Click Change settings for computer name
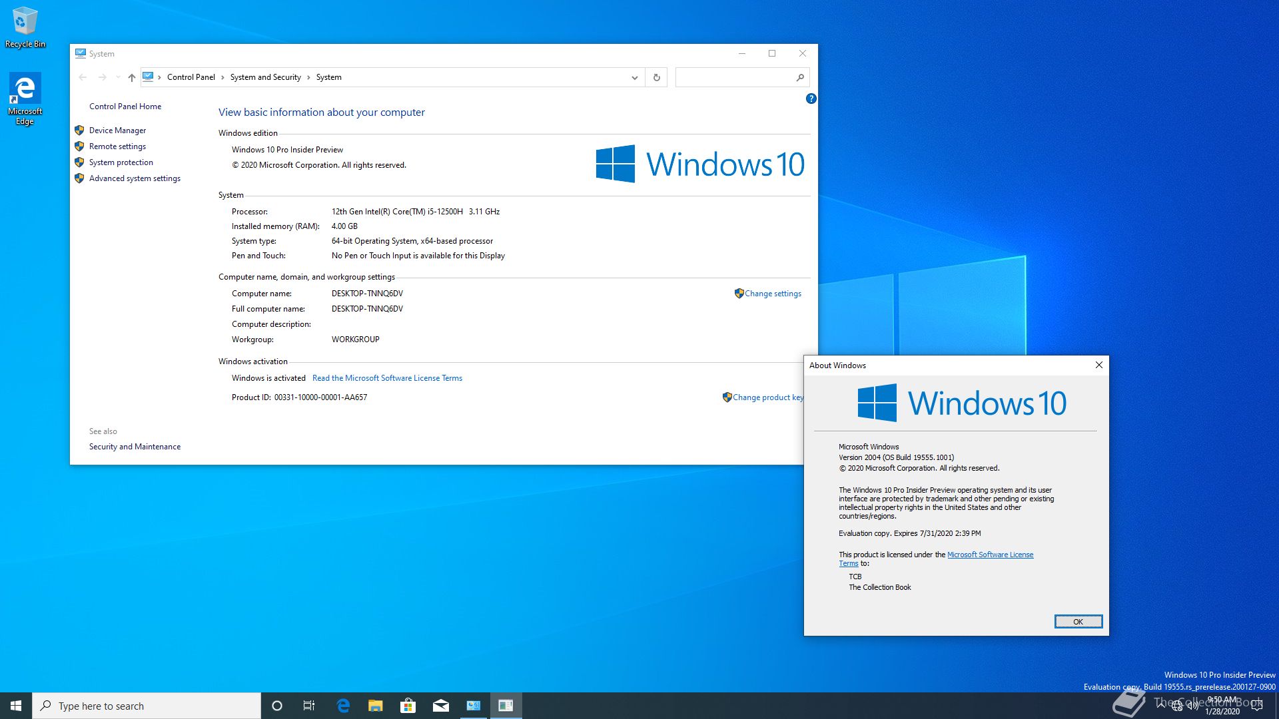The image size is (1279, 719). coord(773,294)
